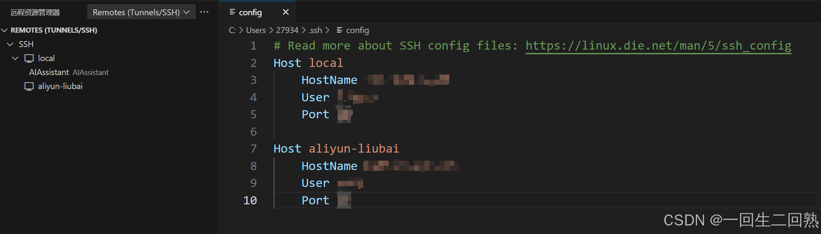The height and width of the screenshot is (234, 821).
Task: Click the .ssh breadcrumb segment
Action: 315,31
